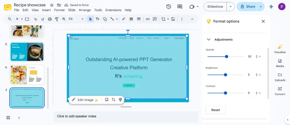
Task: Click the paint format icon in toolbar
Action: pos(57,19)
